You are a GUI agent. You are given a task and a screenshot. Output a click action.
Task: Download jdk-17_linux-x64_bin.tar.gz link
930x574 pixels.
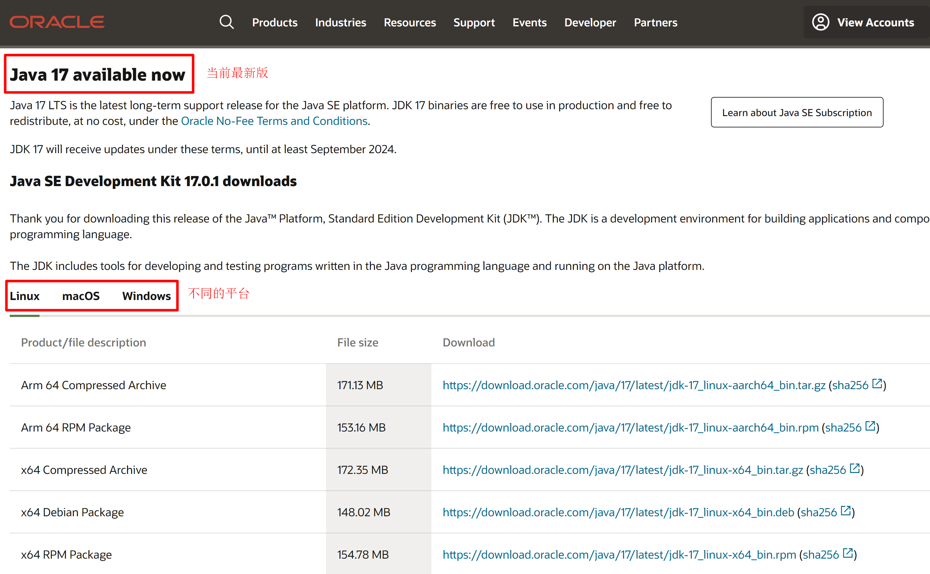tap(623, 469)
